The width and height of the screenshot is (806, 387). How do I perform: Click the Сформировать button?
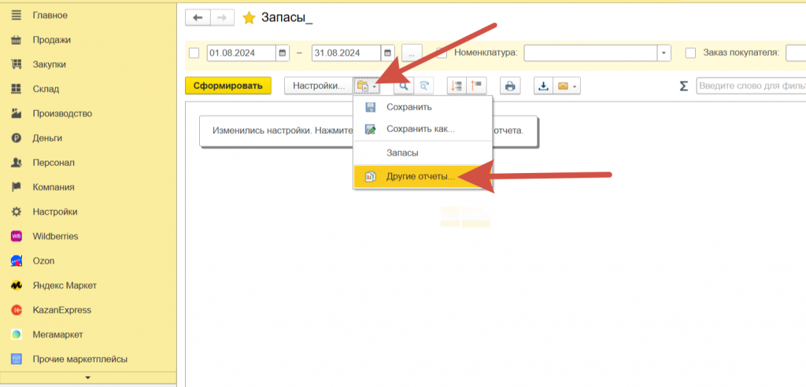pyautogui.click(x=227, y=86)
